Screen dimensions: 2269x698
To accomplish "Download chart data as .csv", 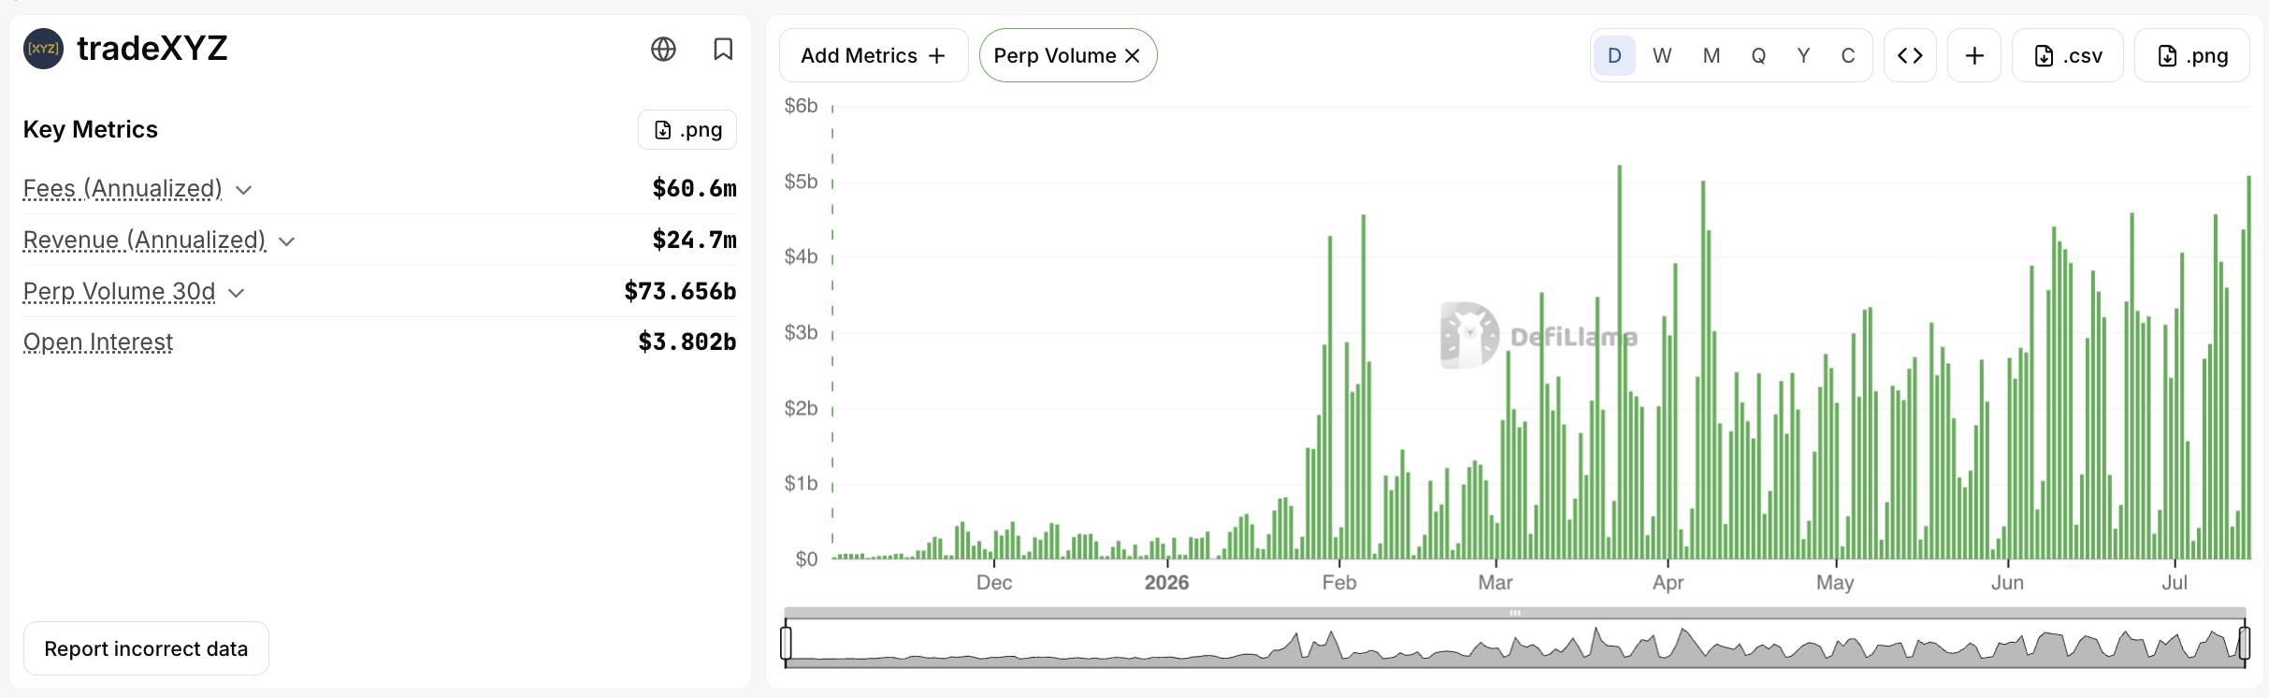I will pyautogui.click(x=2068, y=55).
